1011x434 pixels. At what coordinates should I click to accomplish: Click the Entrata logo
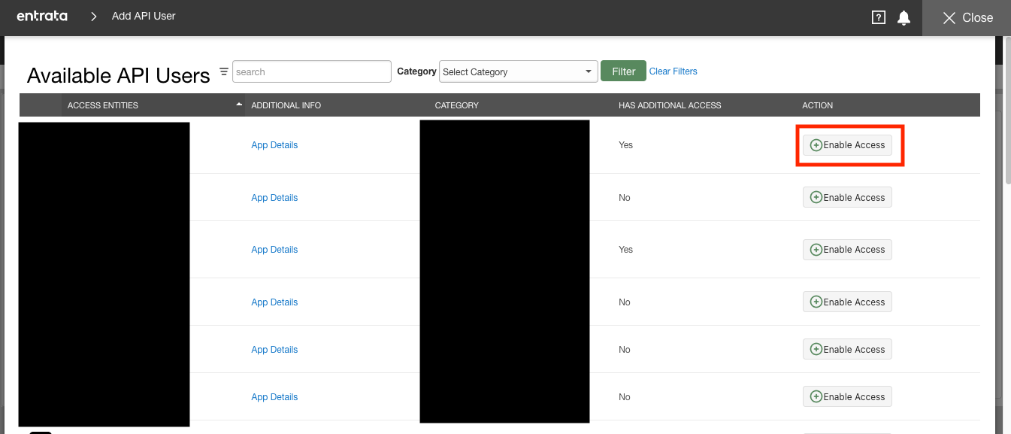[41, 16]
